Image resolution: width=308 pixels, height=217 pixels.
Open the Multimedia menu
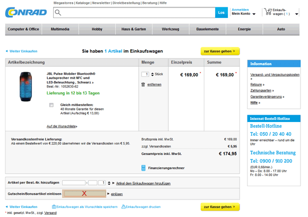click(x=60, y=29)
